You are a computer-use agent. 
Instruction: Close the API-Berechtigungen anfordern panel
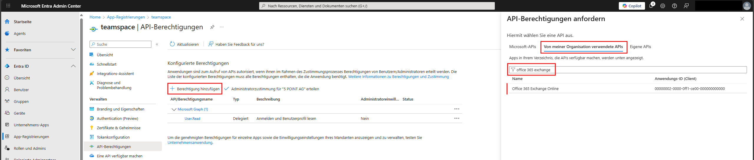(742, 19)
